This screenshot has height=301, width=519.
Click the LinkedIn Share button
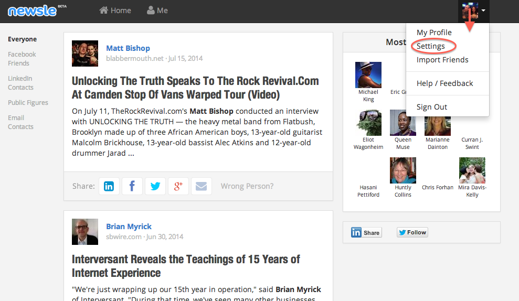point(366,232)
